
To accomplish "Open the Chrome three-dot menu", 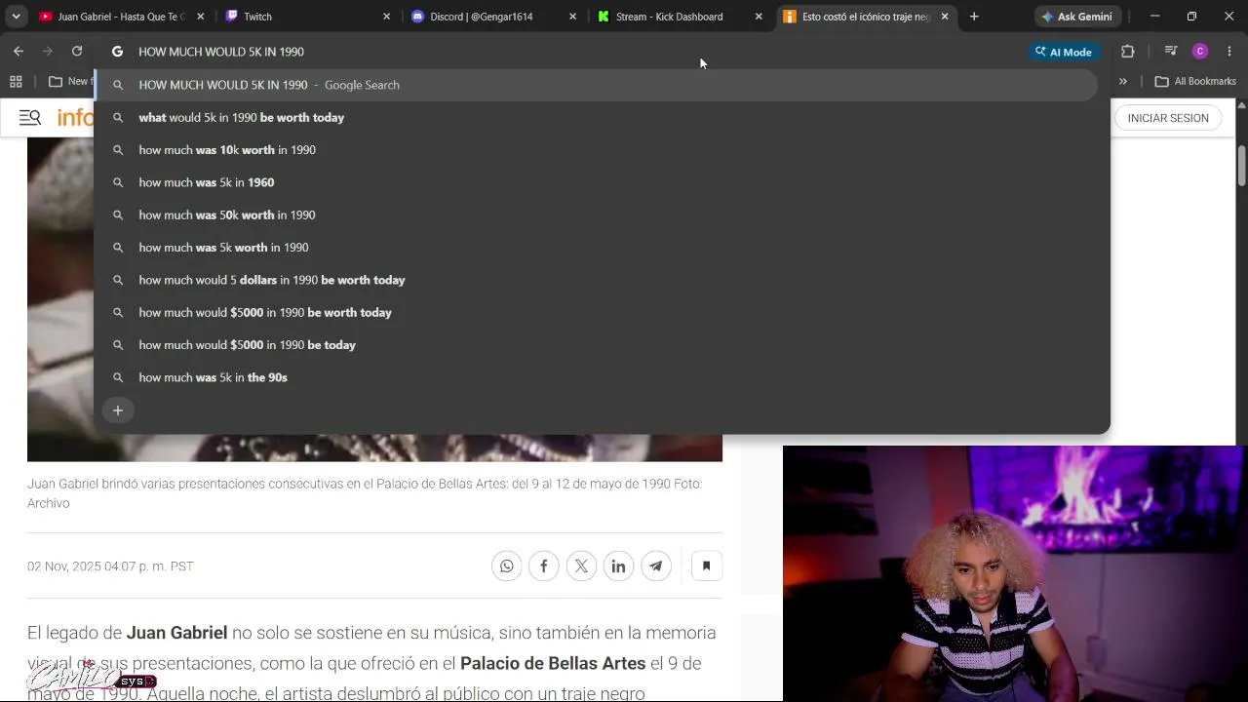I will [1229, 52].
